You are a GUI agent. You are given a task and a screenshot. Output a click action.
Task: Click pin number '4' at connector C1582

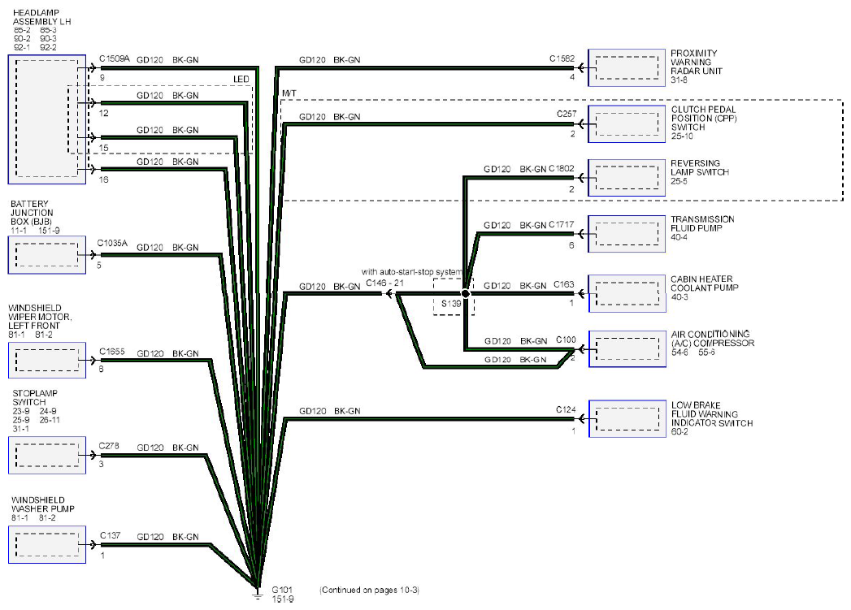coord(572,77)
